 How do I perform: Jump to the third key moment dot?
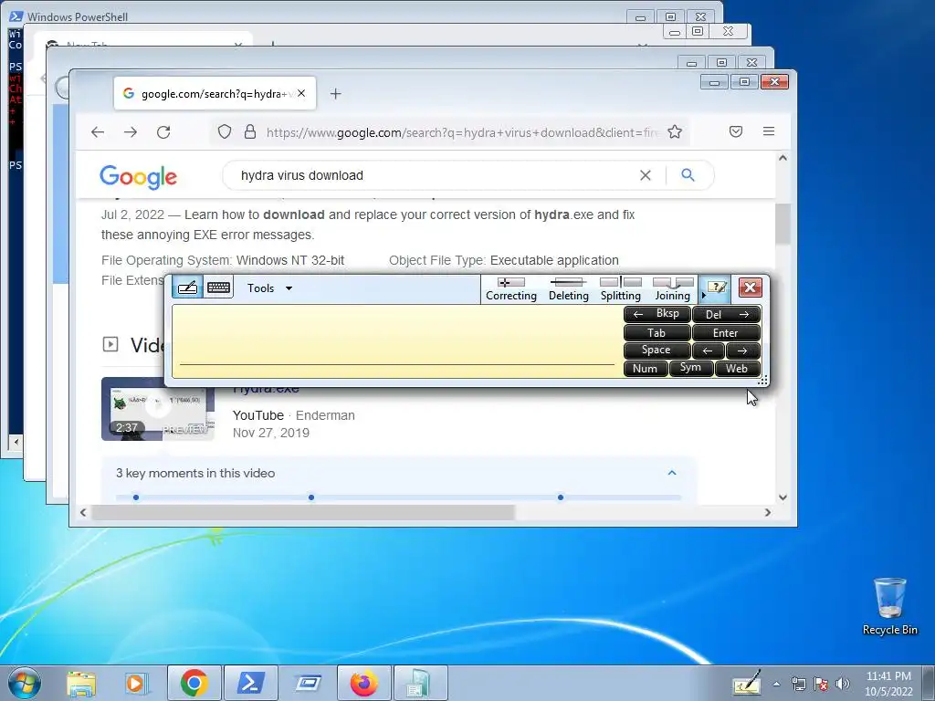561,497
